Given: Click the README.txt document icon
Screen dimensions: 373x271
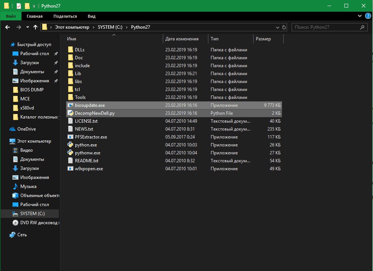Looking at the screenshot, I should [70, 160].
